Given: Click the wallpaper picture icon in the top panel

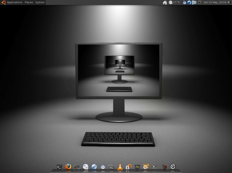Looking at the screenshot, I should (194, 2).
